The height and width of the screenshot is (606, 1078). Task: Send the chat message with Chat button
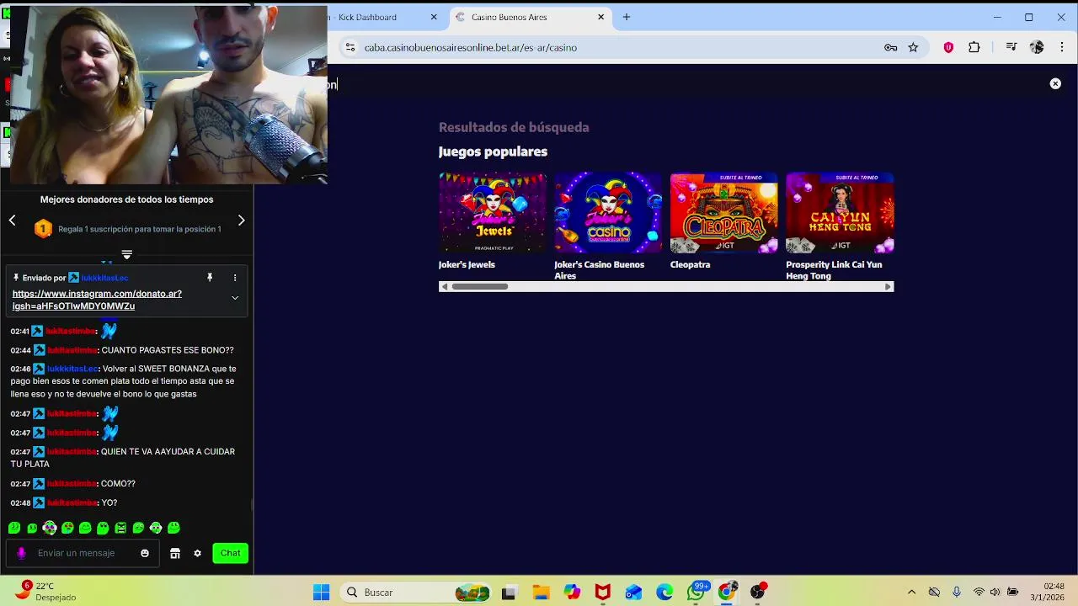click(231, 553)
